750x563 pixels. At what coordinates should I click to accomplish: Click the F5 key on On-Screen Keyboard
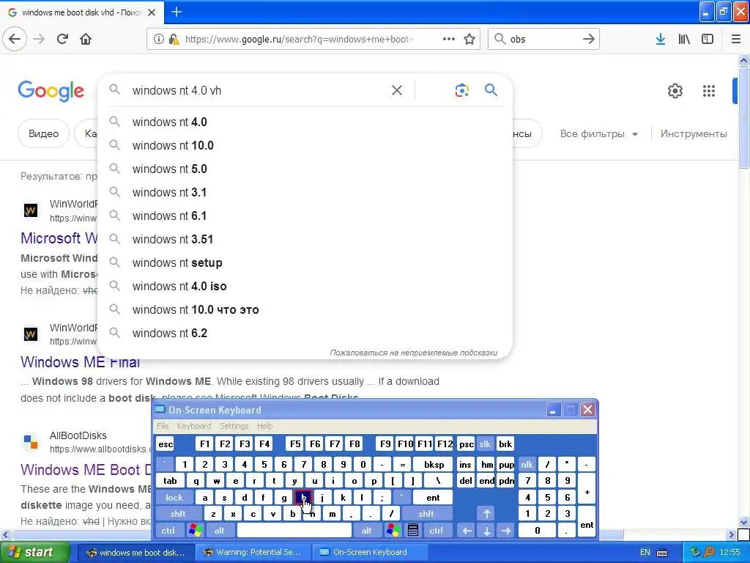pyautogui.click(x=295, y=444)
